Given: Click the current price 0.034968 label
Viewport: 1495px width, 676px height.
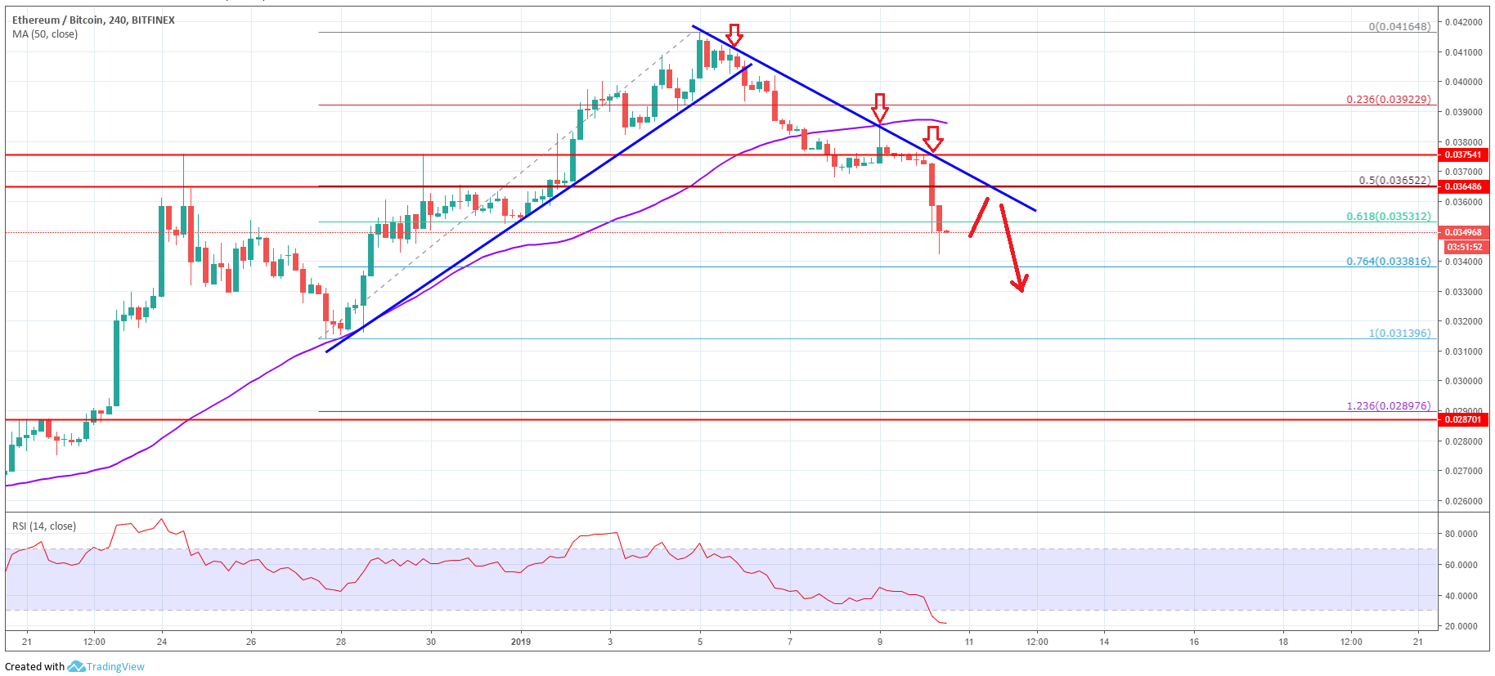Looking at the screenshot, I should (x=1463, y=232).
